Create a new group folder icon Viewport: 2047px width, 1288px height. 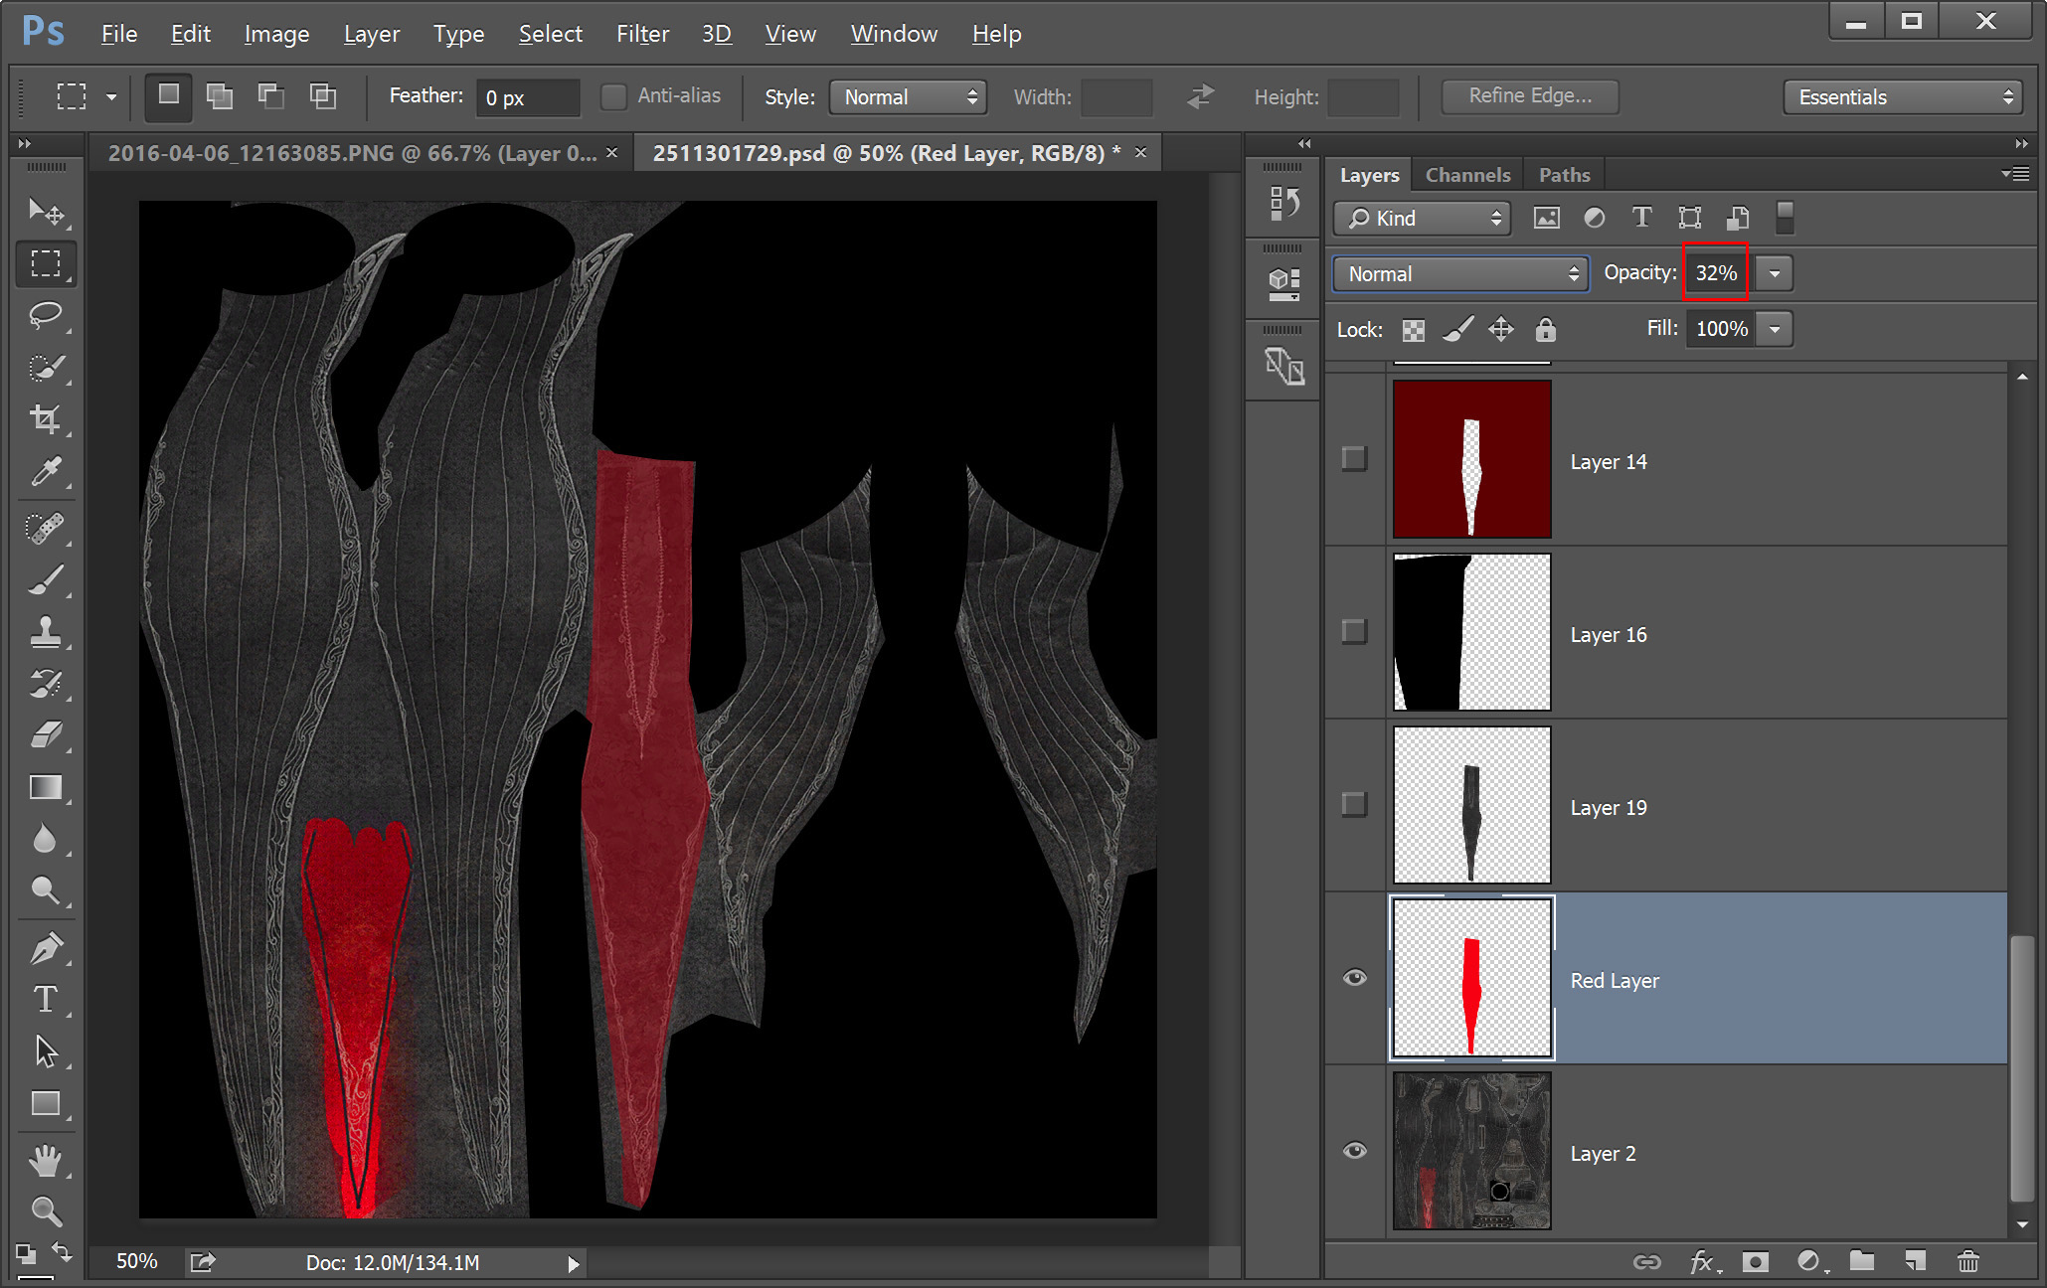pyautogui.click(x=1861, y=1261)
